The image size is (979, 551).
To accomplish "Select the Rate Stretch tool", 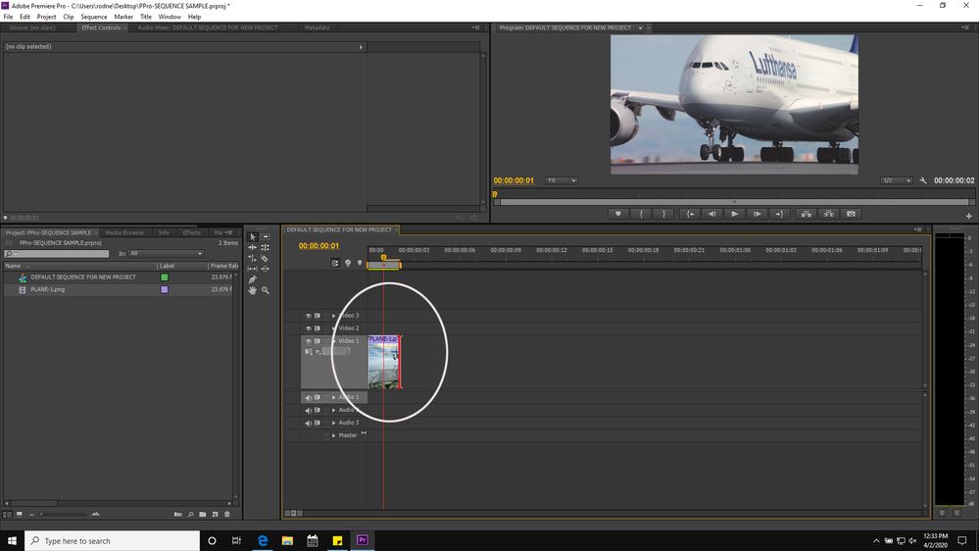I will [252, 258].
